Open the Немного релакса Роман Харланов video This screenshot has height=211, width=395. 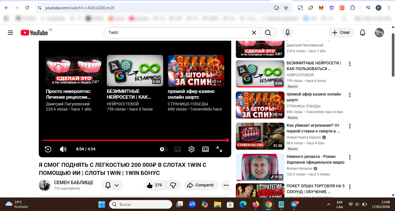315,159
